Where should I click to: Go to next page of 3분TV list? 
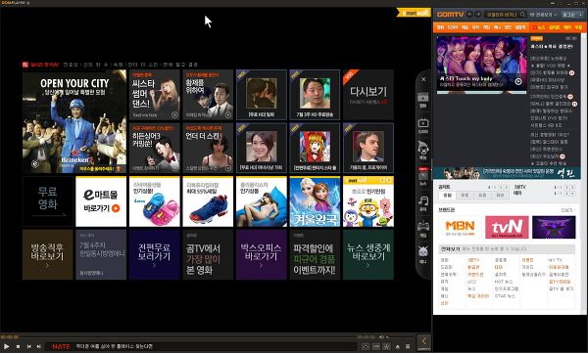pyautogui.click(x=573, y=187)
